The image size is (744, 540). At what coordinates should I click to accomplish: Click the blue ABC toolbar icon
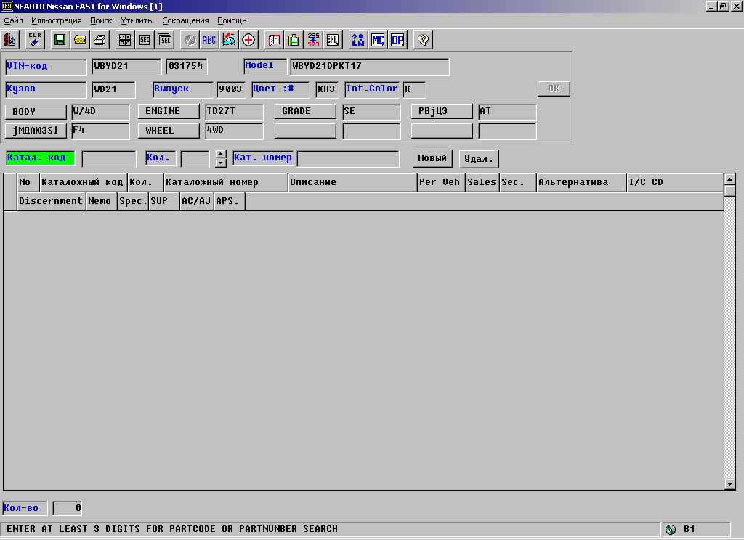click(x=209, y=40)
